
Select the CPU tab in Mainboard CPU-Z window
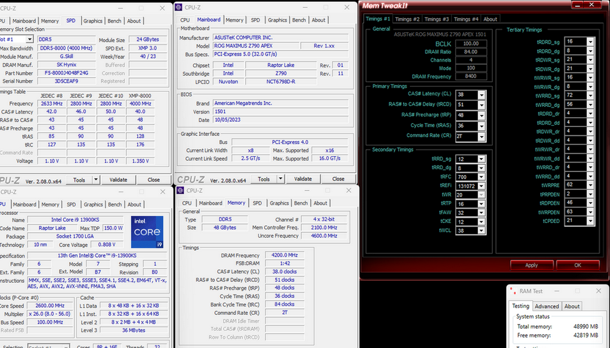pos(185,20)
